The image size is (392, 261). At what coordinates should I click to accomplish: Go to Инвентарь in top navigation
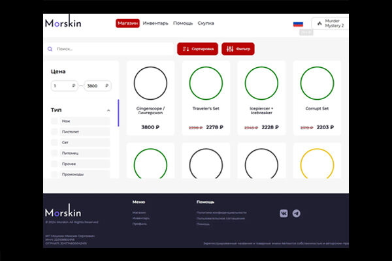(x=155, y=23)
